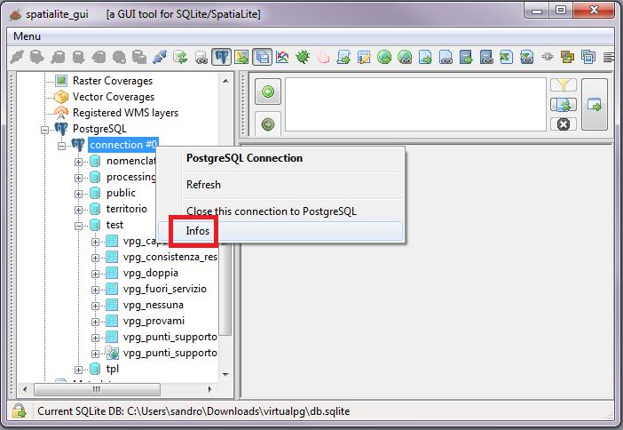This screenshot has width=623, height=430.
Task: Expand the processing schema node
Action: pyautogui.click(x=78, y=178)
